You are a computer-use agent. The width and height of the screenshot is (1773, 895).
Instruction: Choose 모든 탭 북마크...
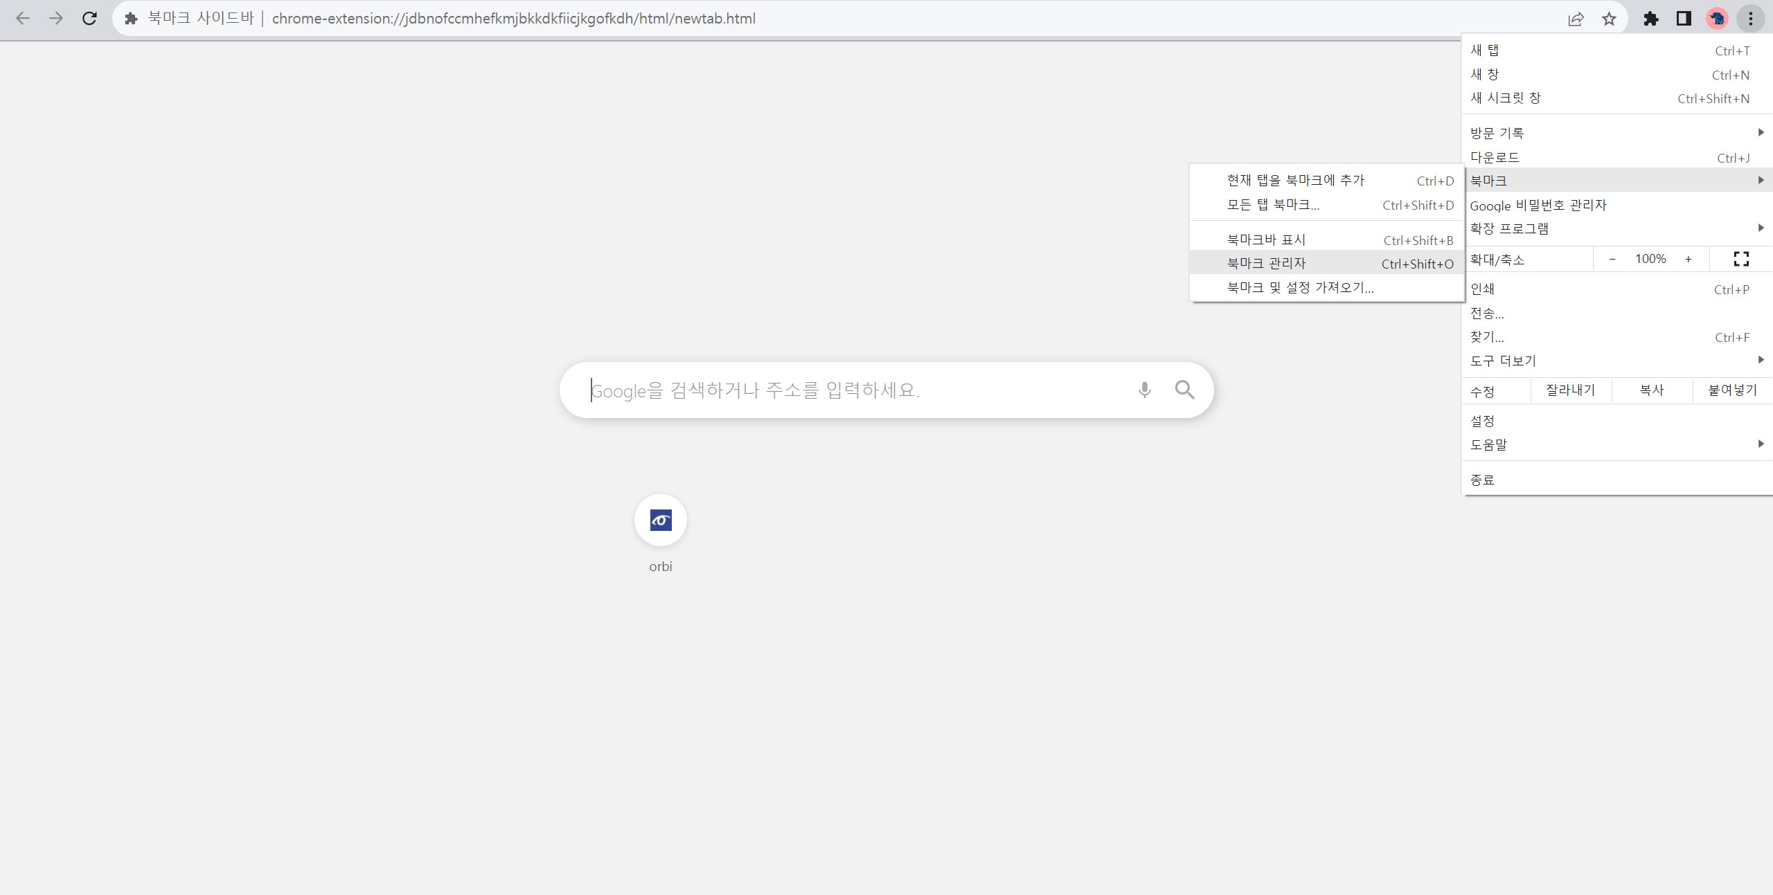tap(1327, 205)
